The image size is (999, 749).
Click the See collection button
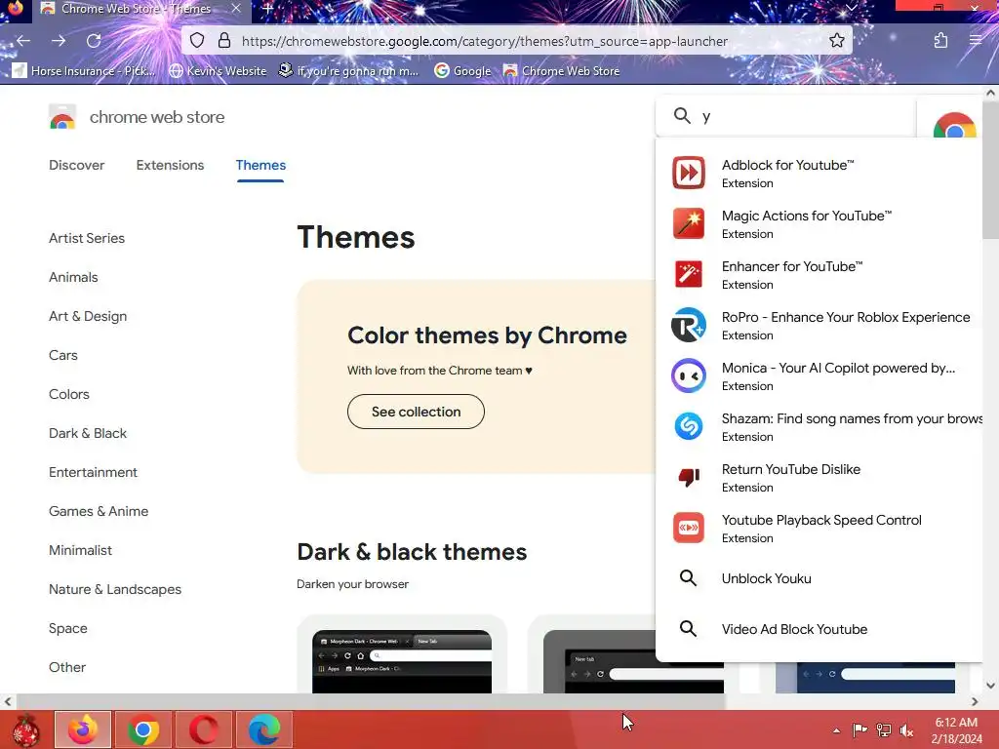(416, 412)
